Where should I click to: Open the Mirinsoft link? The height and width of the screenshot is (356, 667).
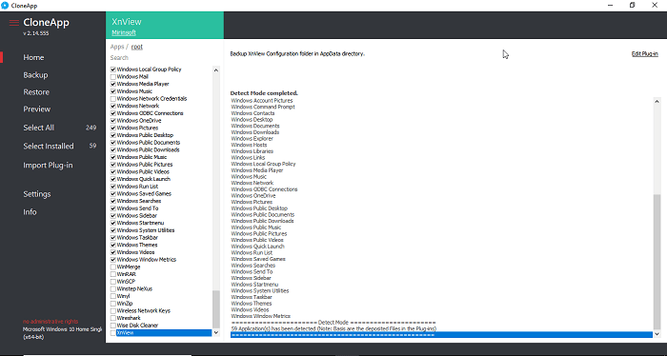pos(124,32)
